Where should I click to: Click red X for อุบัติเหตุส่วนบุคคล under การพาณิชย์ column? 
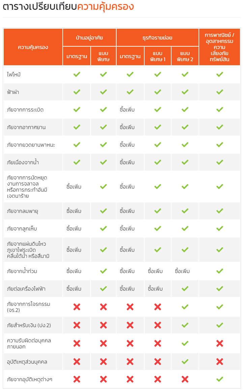pyautogui.click(x=219, y=361)
